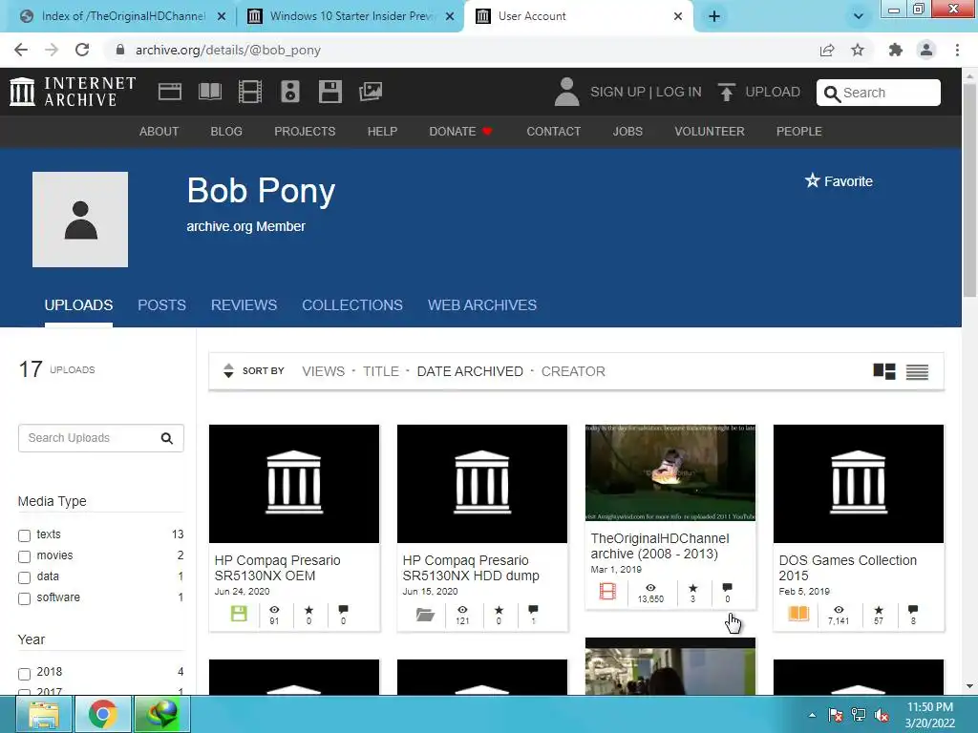The height and width of the screenshot is (733, 978).
Task: Switch to list view layout
Action: (x=917, y=371)
